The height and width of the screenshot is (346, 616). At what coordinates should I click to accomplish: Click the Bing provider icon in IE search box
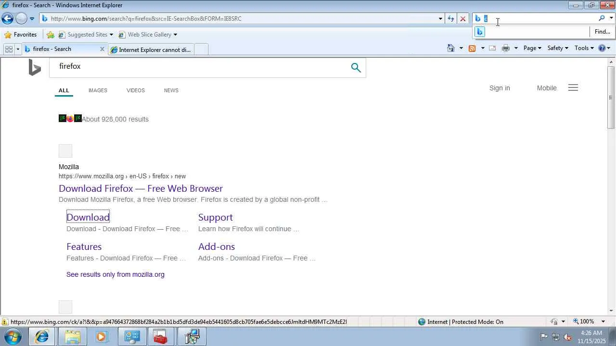[478, 18]
